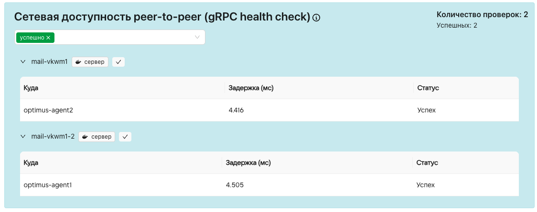Select the optimus-agent2 row destination cell

click(x=48, y=110)
